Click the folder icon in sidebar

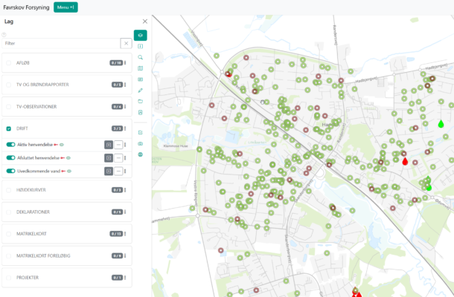point(140,101)
